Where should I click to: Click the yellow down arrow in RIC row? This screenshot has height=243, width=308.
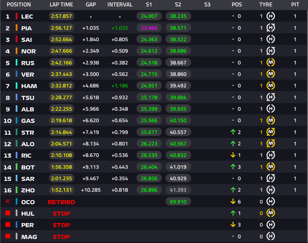point(233,155)
